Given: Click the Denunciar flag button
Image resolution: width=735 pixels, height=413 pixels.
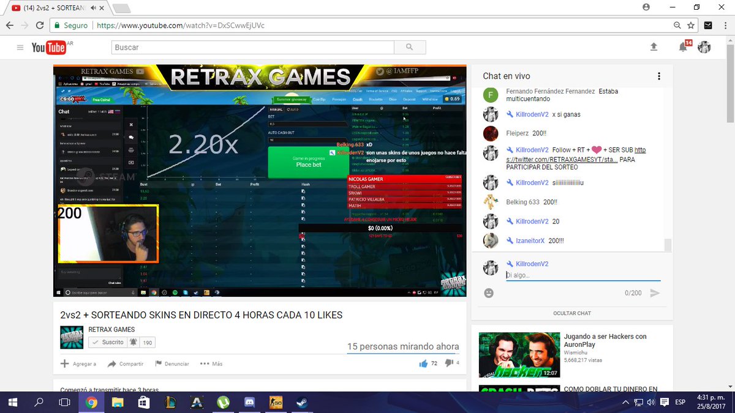Looking at the screenshot, I should click(x=172, y=363).
